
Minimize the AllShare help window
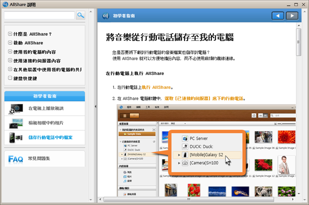pos(289,4)
